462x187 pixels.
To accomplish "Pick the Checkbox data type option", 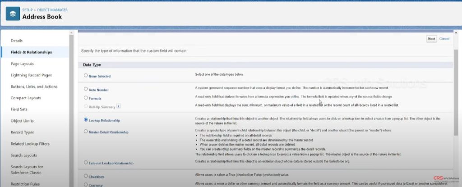I will coord(86,176).
